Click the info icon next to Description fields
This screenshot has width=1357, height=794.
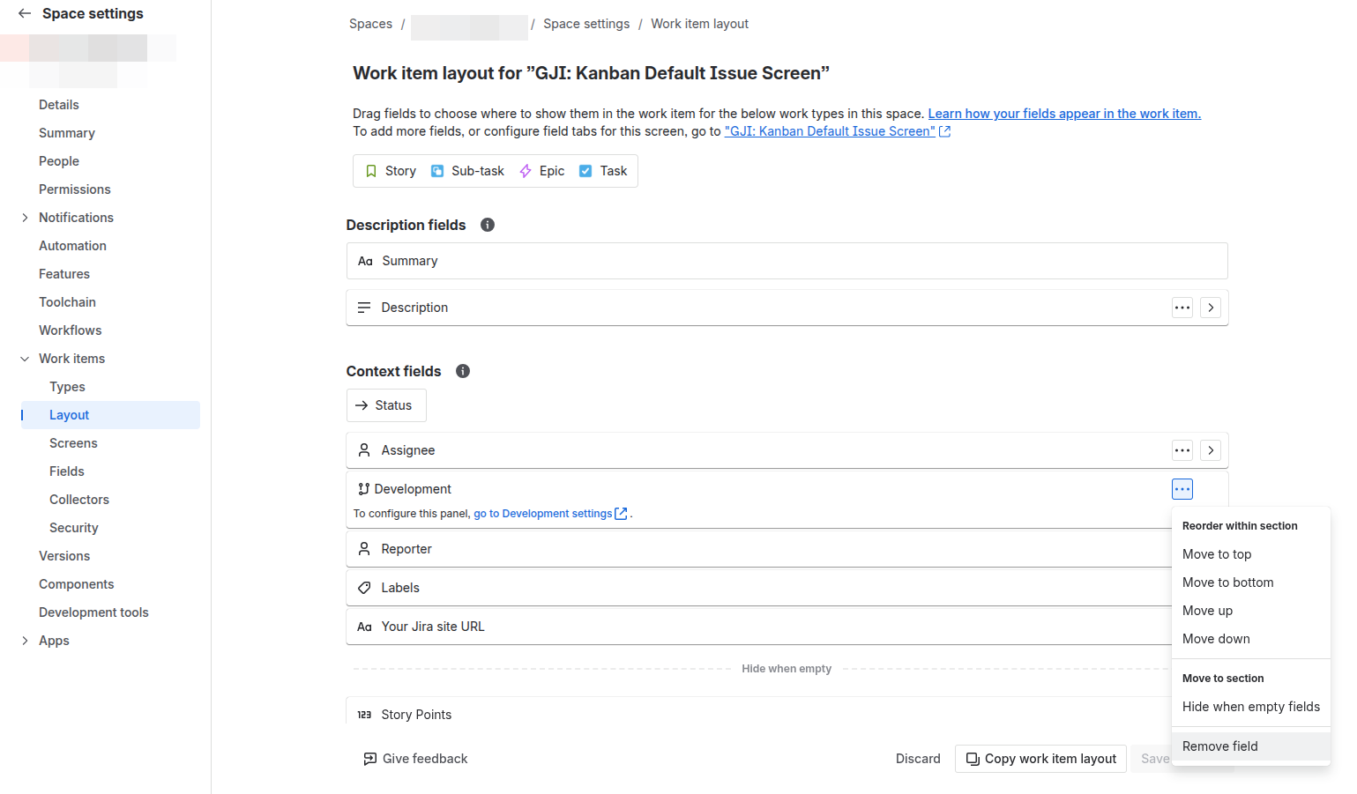tap(488, 225)
